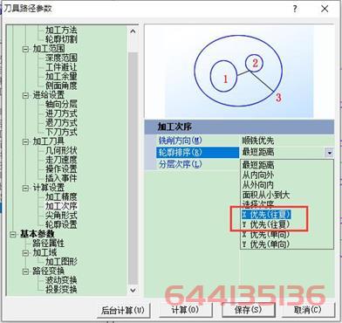
Task: Click the tree scrollbar down arrow
Action: [133, 290]
